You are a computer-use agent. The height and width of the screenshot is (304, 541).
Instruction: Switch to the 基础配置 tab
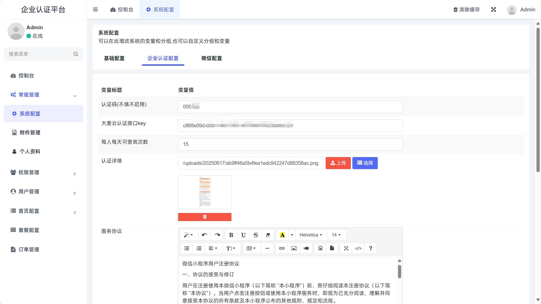pyautogui.click(x=114, y=58)
